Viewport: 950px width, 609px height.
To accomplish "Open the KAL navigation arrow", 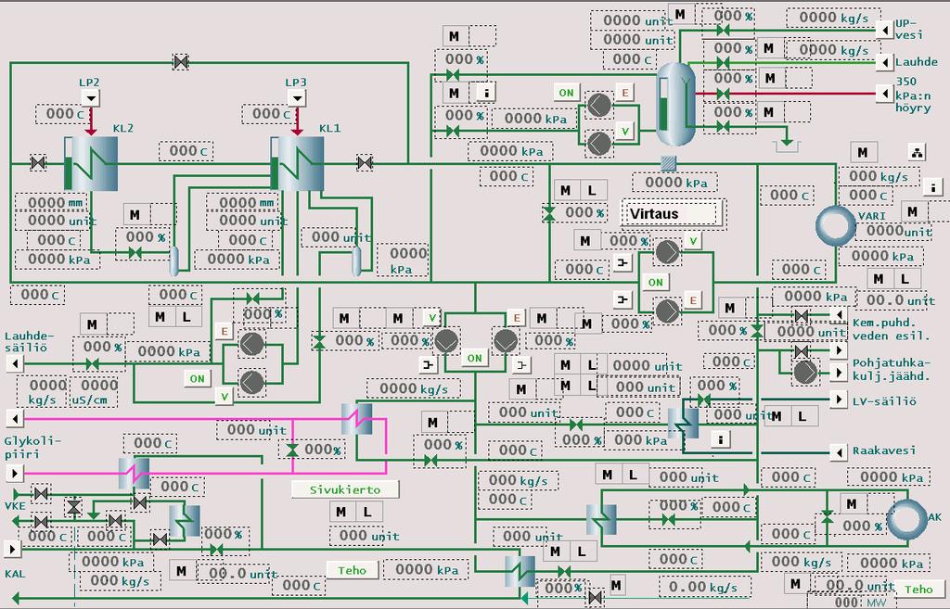I will [11, 549].
